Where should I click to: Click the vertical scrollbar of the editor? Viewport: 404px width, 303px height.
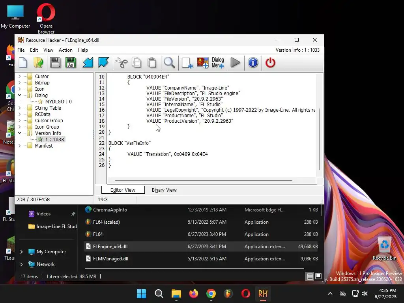319,139
